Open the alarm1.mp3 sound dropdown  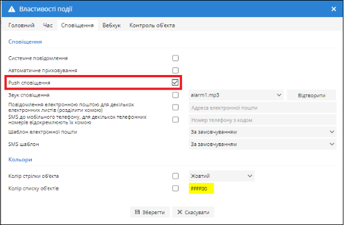click(x=237, y=95)
